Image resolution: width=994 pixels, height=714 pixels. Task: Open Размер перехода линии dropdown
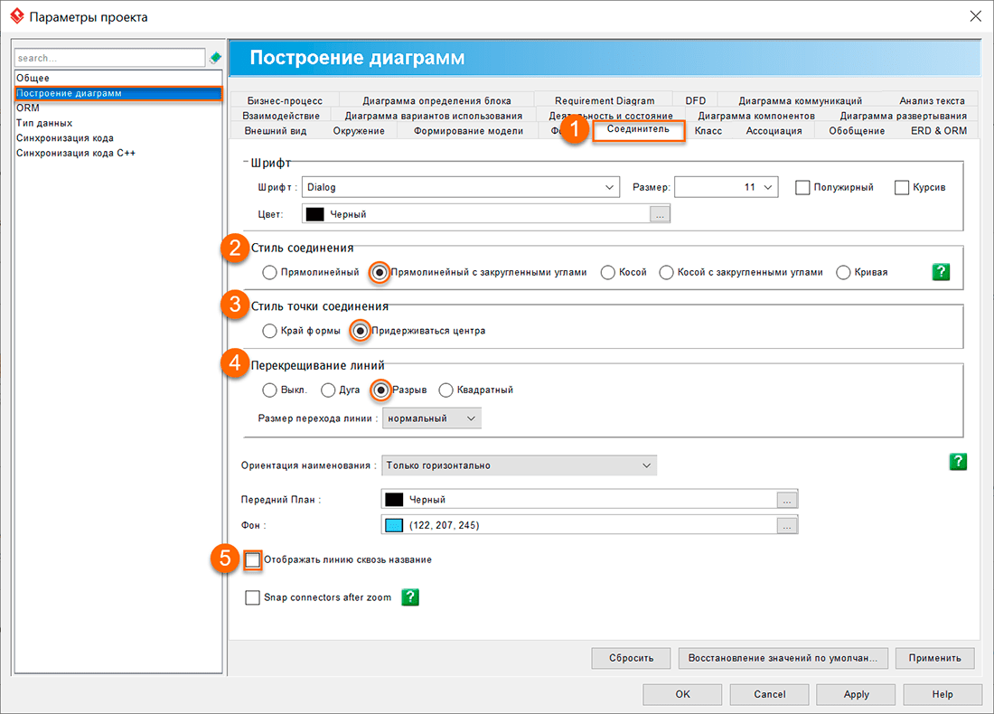coord(432,418)
